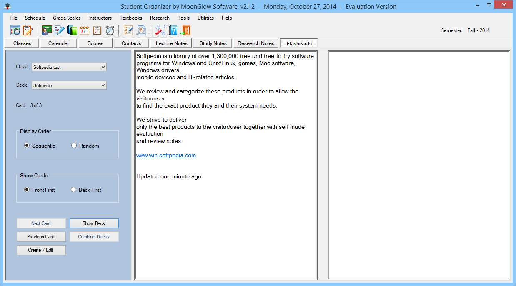The image size is (516, 286).
Task: Maximize the Student Organizer window
Action: [489, 5]
